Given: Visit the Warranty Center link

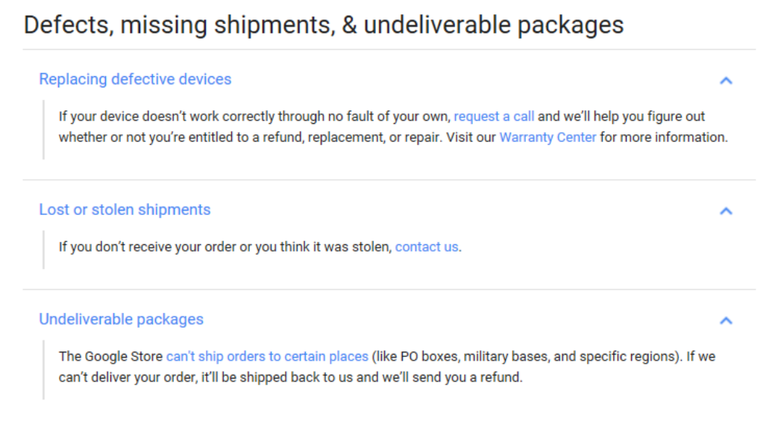Looking at the screenshot, I should pyautogui.click(x=548, y=137).
